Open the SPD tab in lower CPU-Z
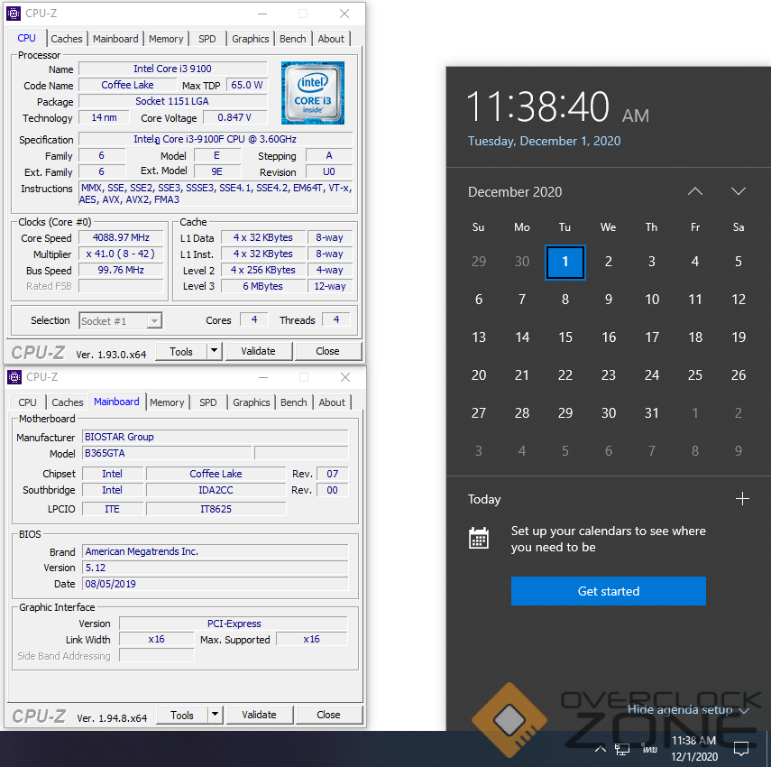This screenshot has height=767, width=771. (x=208, y=402)
